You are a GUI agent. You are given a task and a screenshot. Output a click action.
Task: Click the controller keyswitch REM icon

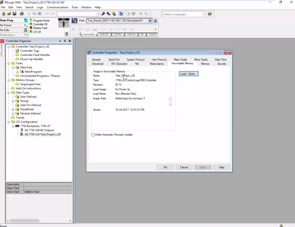[x=64, y=23]
